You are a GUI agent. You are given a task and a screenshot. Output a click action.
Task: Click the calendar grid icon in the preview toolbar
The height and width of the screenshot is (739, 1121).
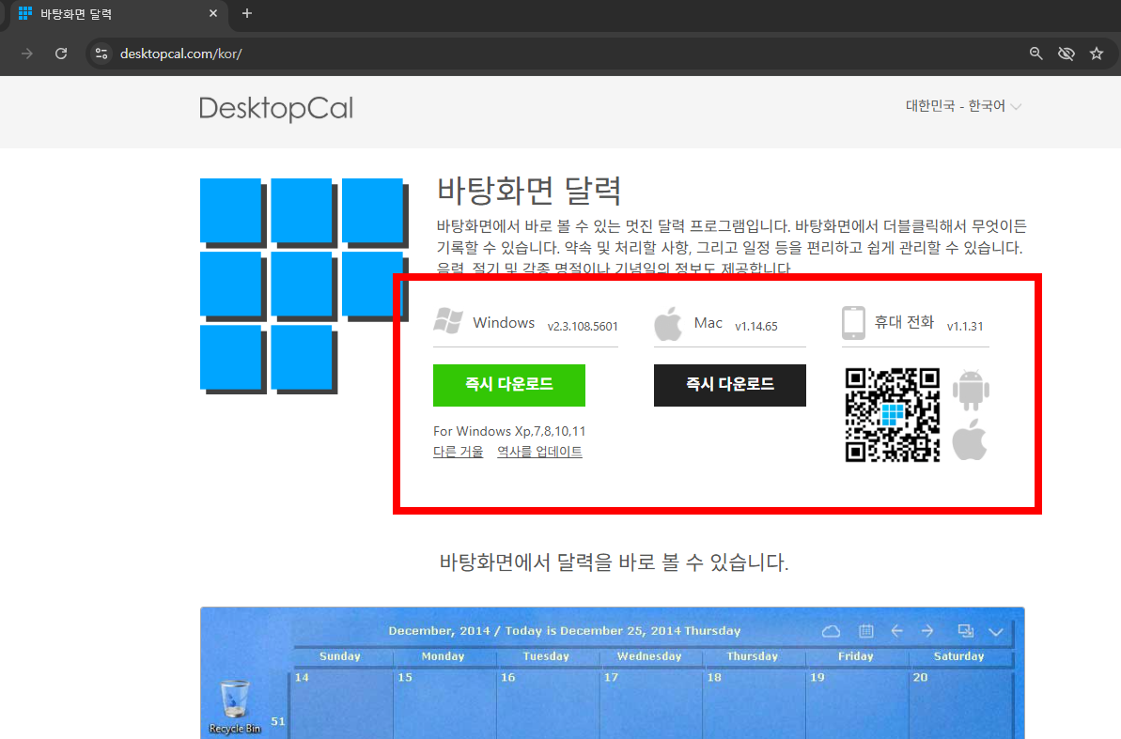865,631
